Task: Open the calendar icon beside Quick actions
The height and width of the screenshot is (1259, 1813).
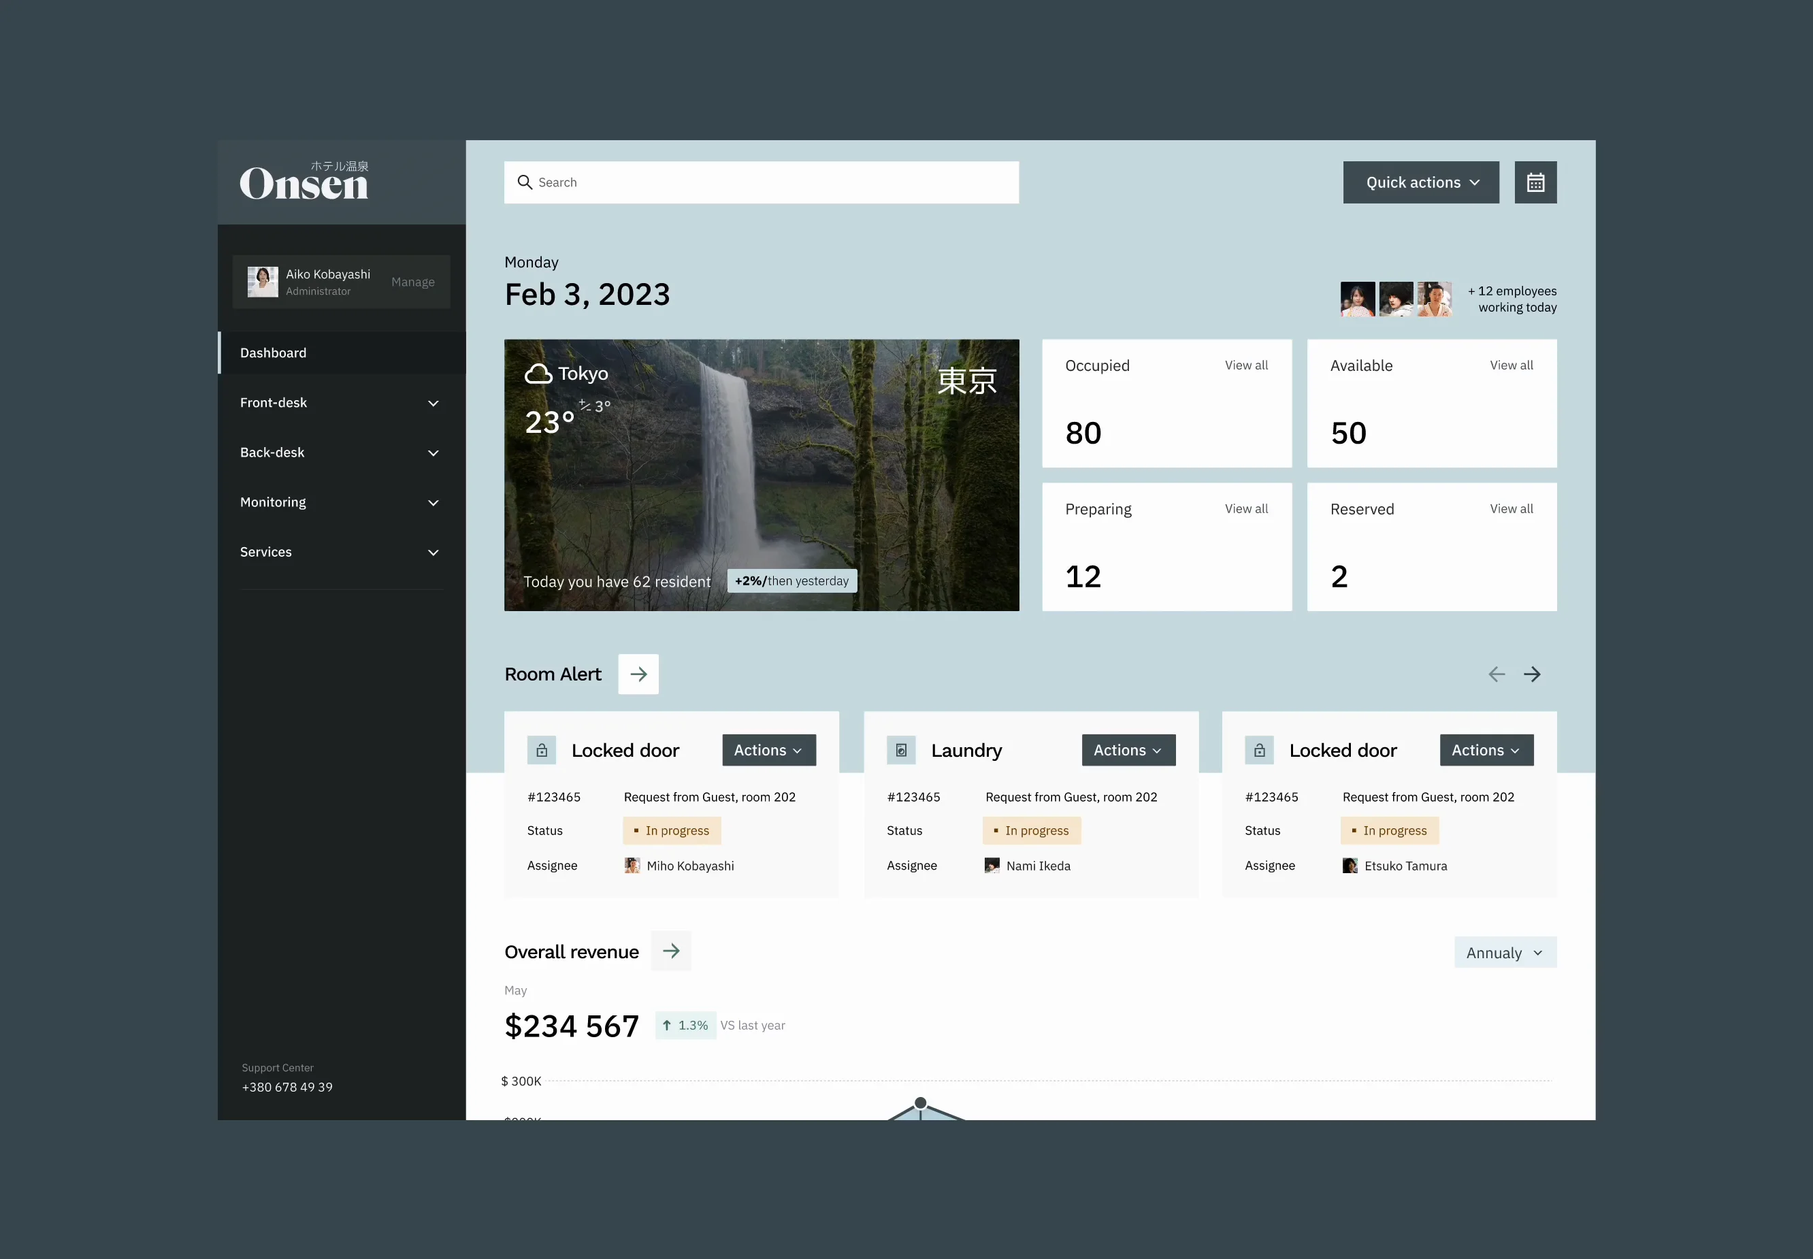Action: click(x=1535, y=182)
